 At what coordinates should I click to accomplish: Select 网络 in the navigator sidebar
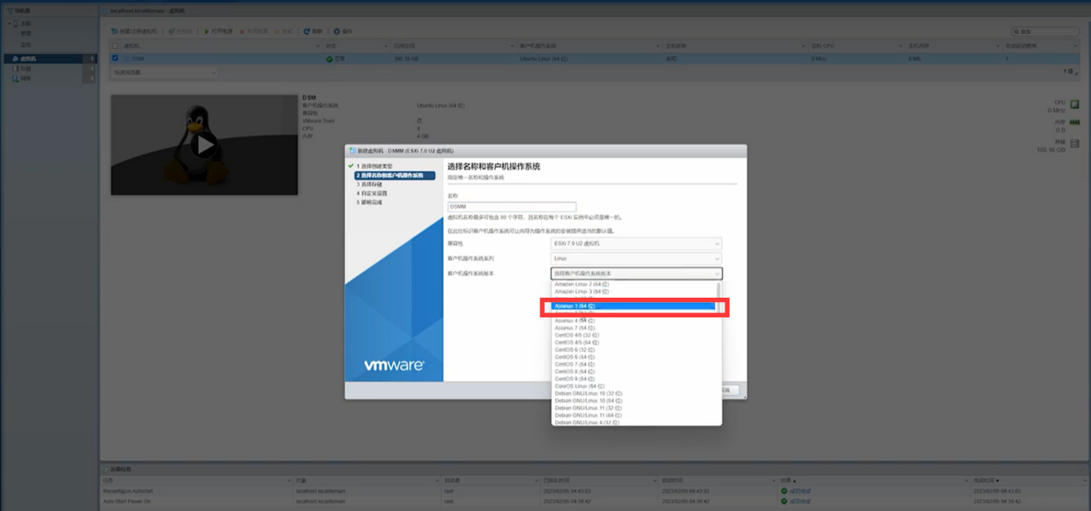point(49,78)
